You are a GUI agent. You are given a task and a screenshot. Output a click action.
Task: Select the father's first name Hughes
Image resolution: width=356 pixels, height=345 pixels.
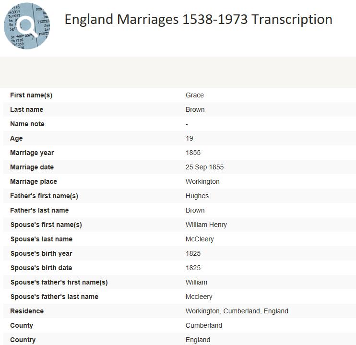[x=197, y=196]
